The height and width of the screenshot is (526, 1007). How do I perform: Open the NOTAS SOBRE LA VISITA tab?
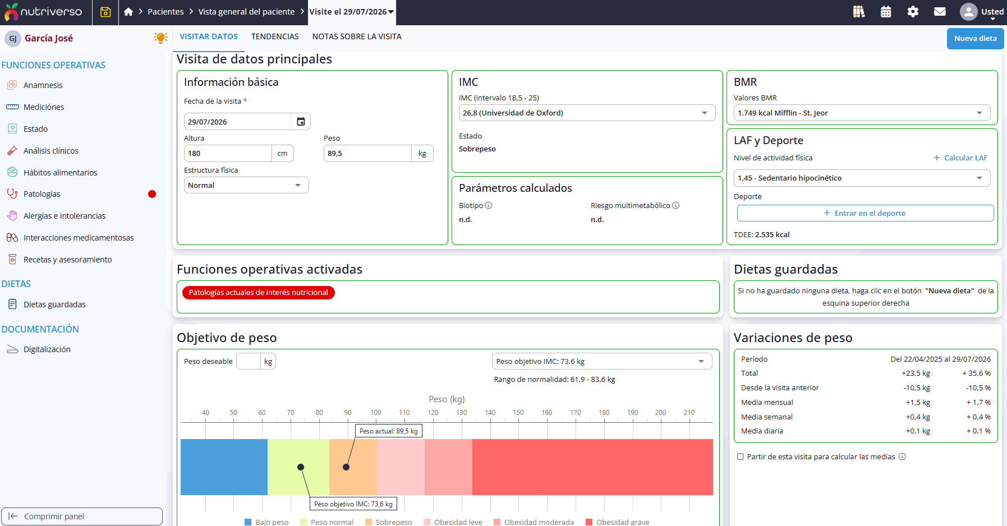click(357, 36)
